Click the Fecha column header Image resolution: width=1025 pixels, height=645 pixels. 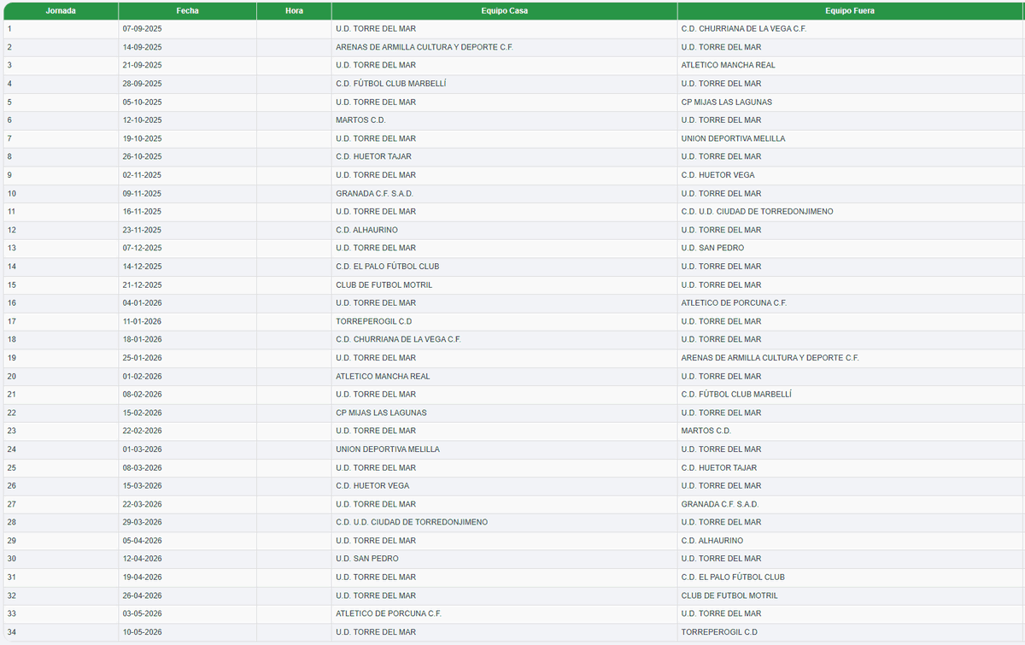pyautogui.click(x=189, y=10)
